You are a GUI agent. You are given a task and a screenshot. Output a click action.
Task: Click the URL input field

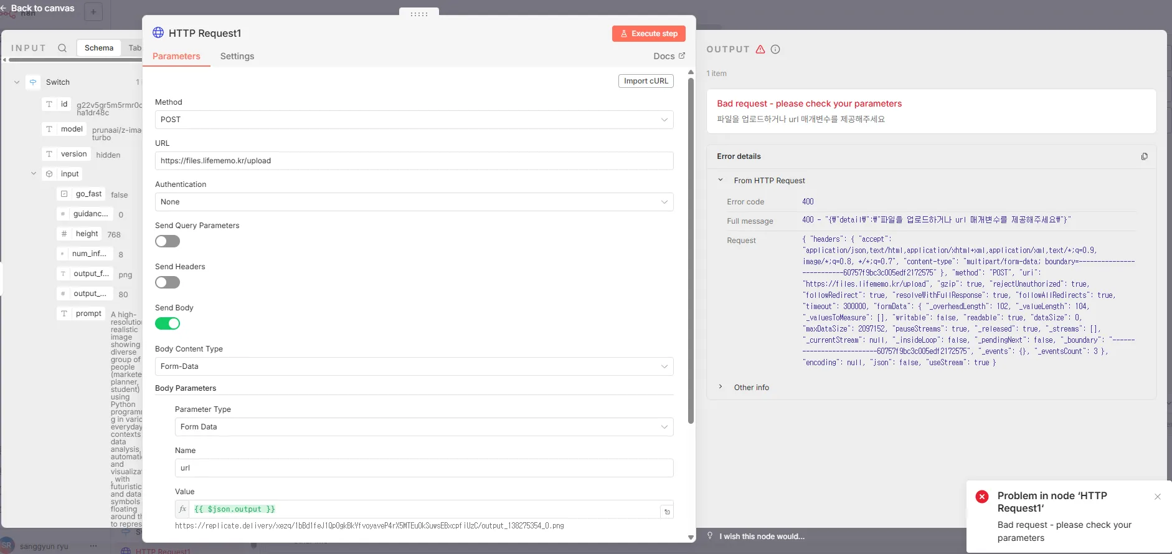(x=414, y=161)
